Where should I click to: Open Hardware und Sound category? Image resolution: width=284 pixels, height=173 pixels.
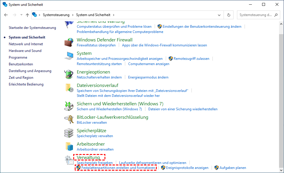point(25,51)
